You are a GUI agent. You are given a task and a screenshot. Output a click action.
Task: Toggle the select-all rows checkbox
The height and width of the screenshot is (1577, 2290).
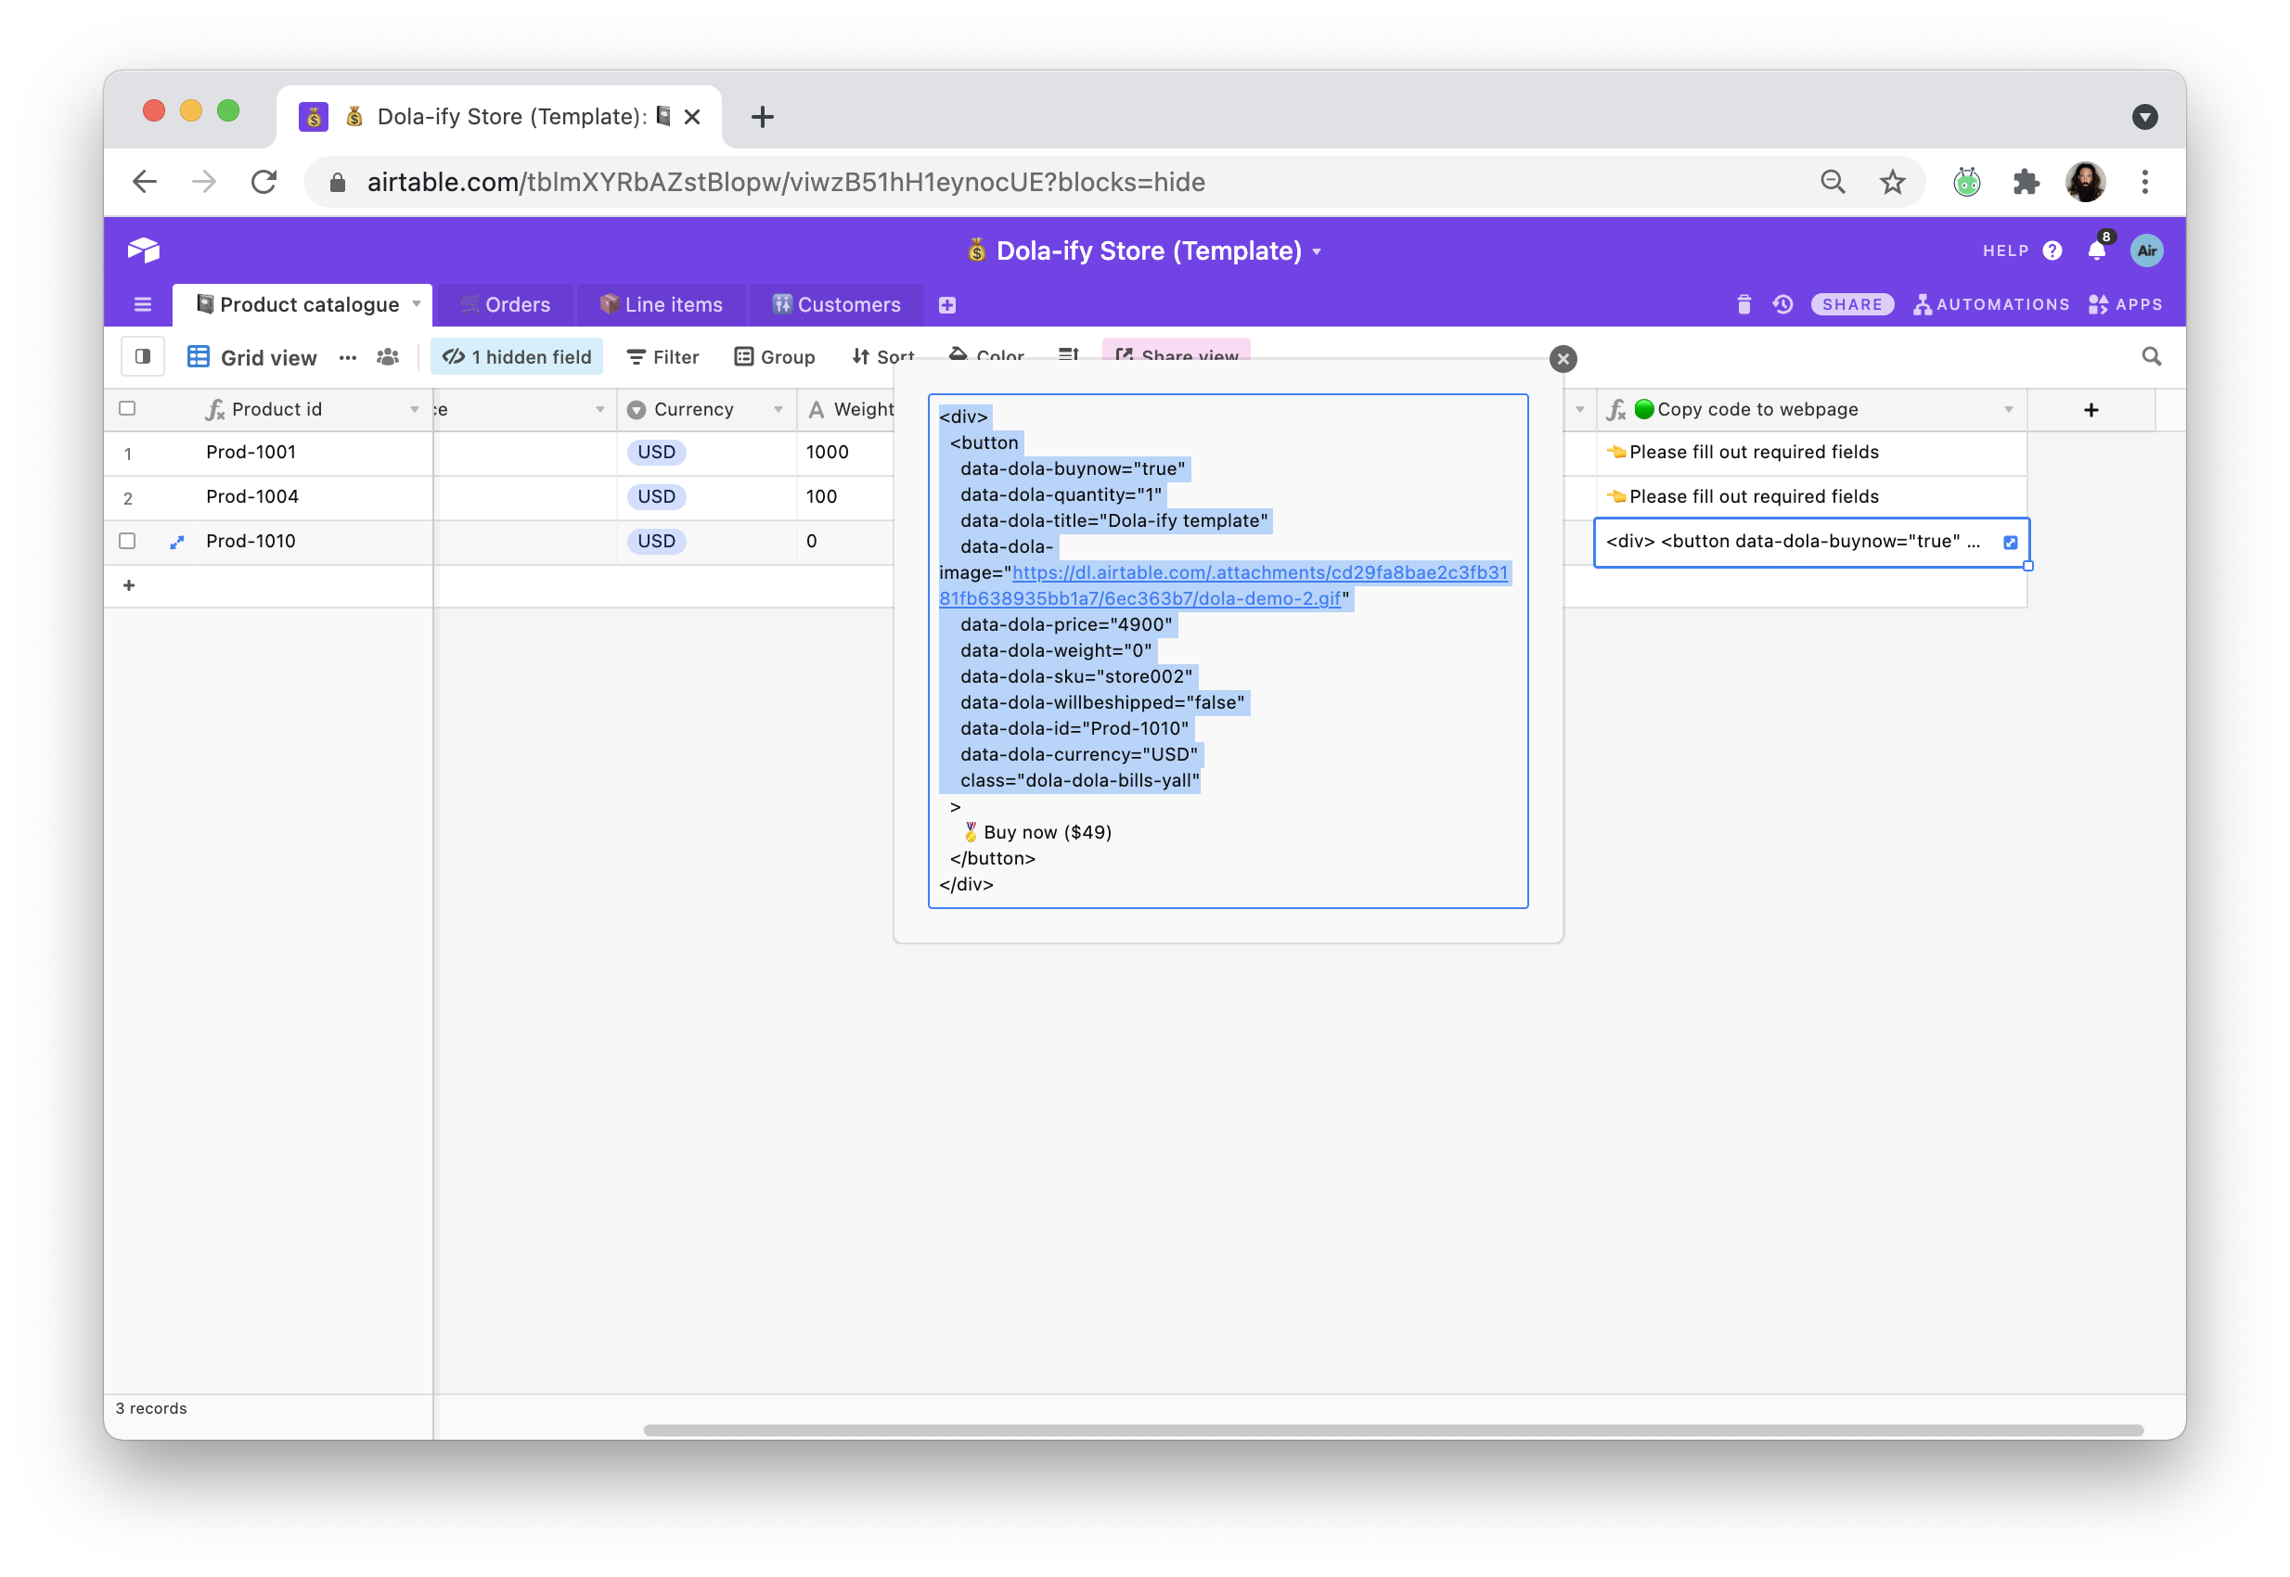(126, 409)
